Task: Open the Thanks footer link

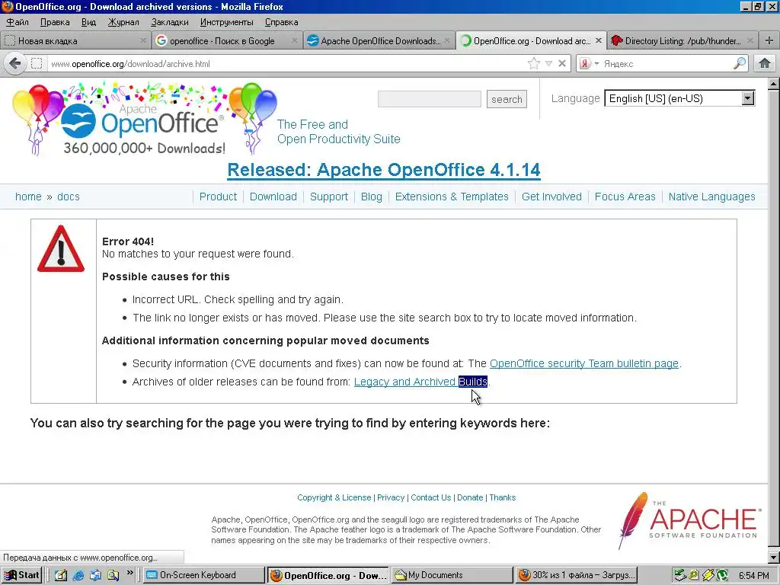Action: click(x=503, y=497)
